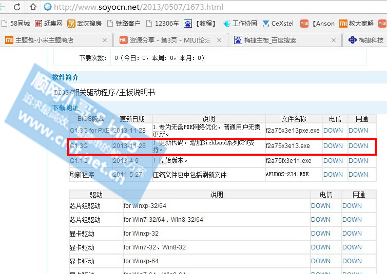Click 网通 DOWN for 芯片组驱动 winxp-32/64
The width and height of the screenshot is (387, 274).
(x=352, y=206)
